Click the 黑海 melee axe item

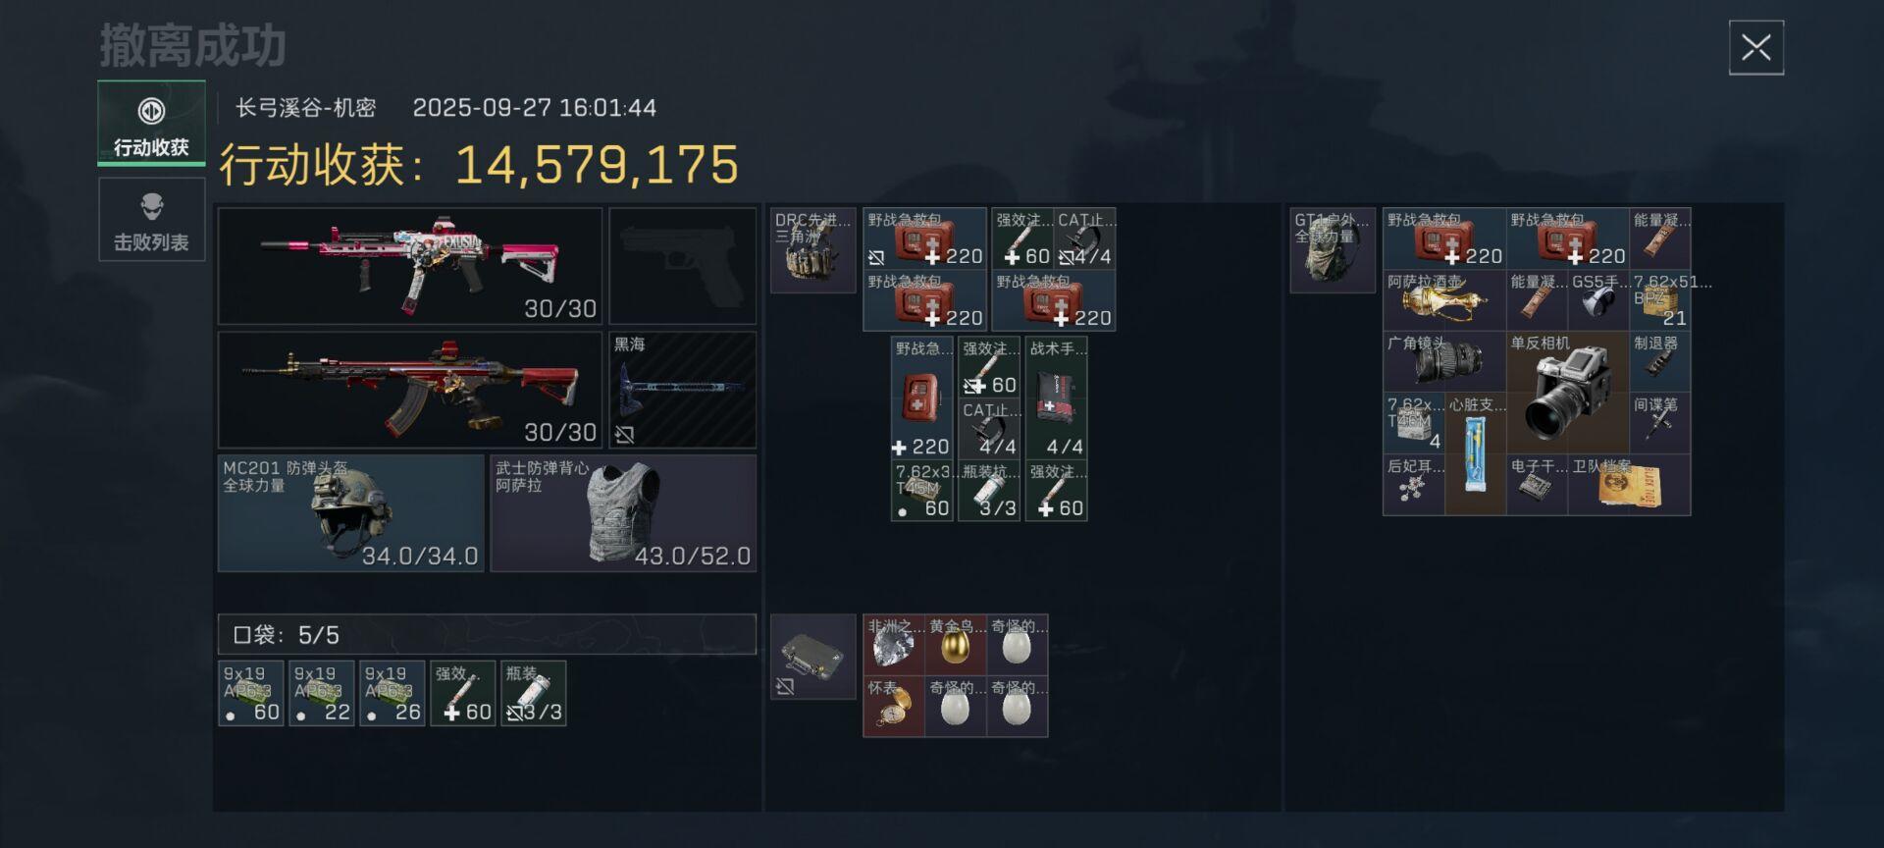[682, 390]
